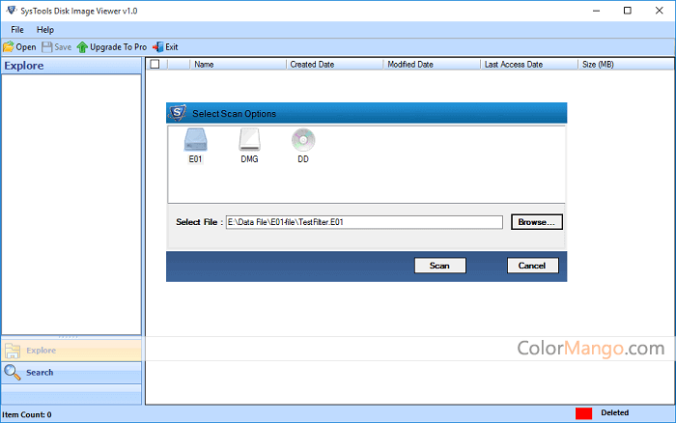Exit the application via toolbar

(x=165, y=47)
